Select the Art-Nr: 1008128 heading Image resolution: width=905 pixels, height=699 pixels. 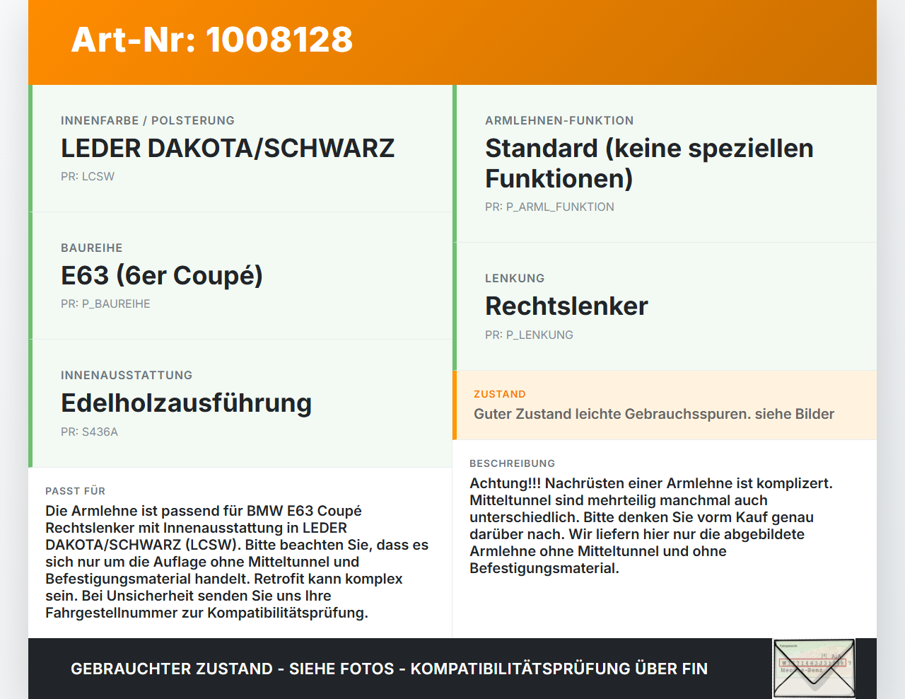click(x=212, y=40)
